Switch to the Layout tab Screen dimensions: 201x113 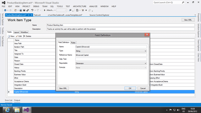16,32
